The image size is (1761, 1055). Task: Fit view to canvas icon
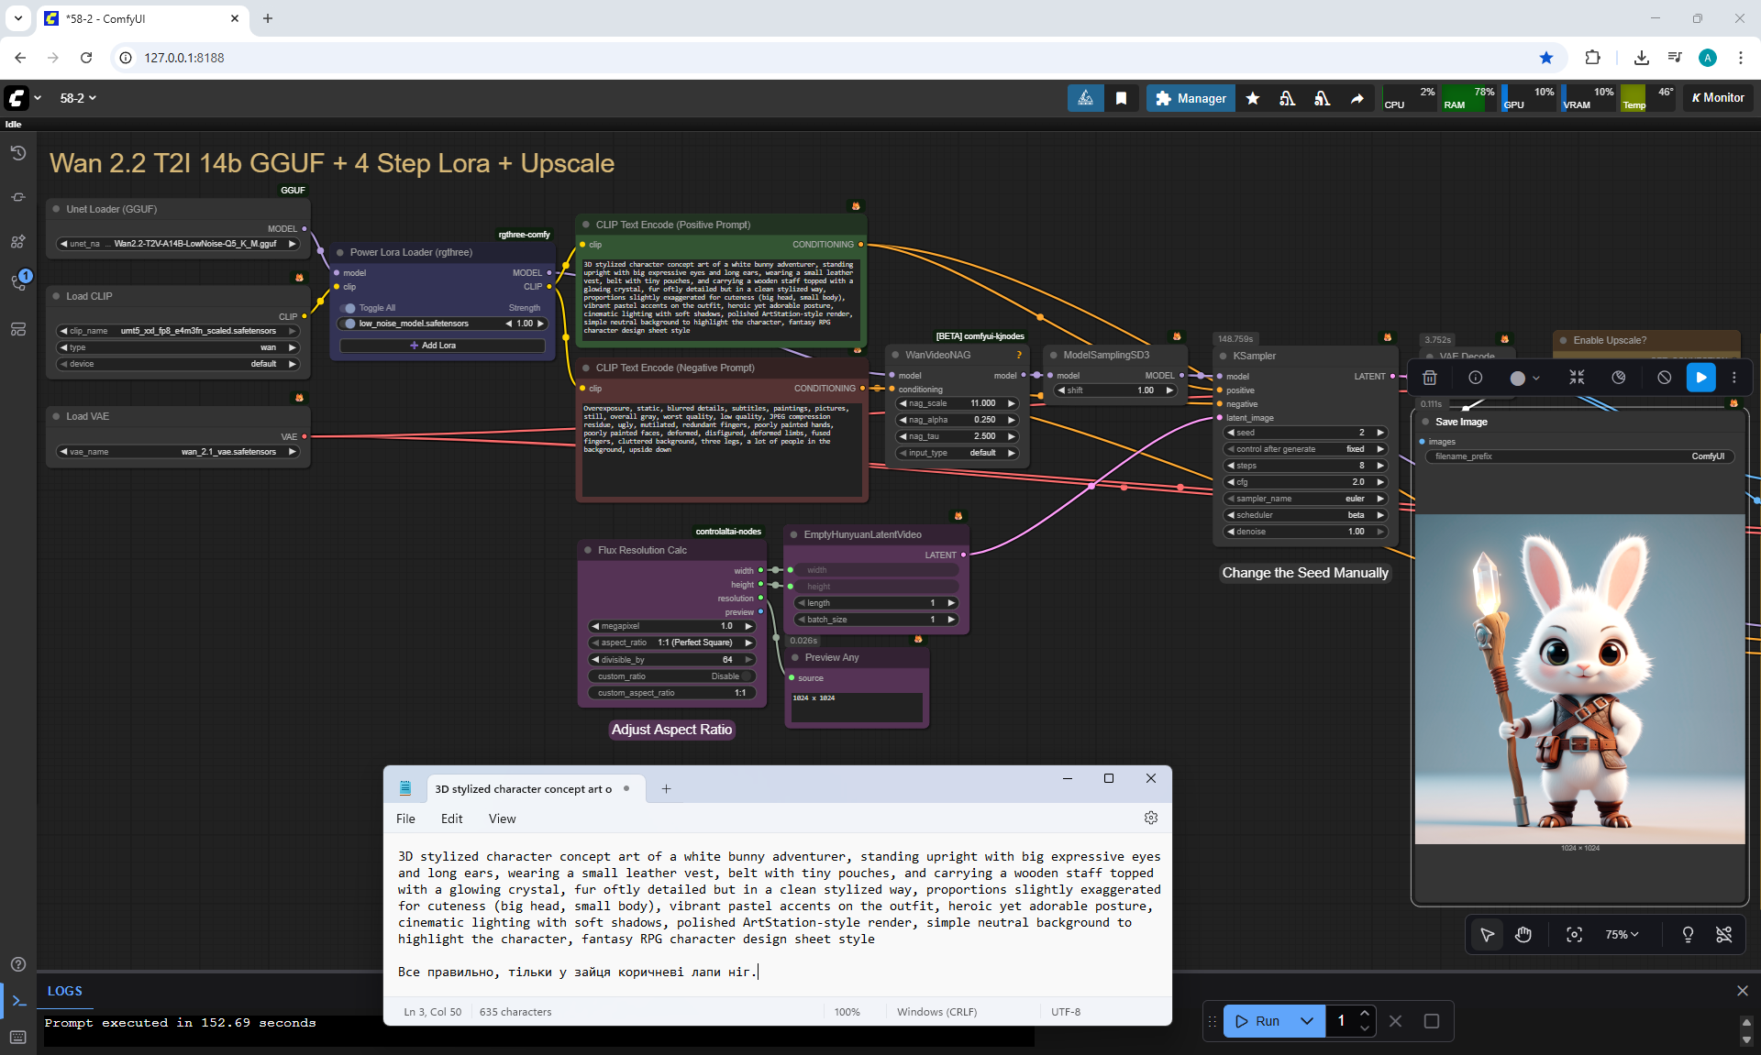coord(1574,935)
